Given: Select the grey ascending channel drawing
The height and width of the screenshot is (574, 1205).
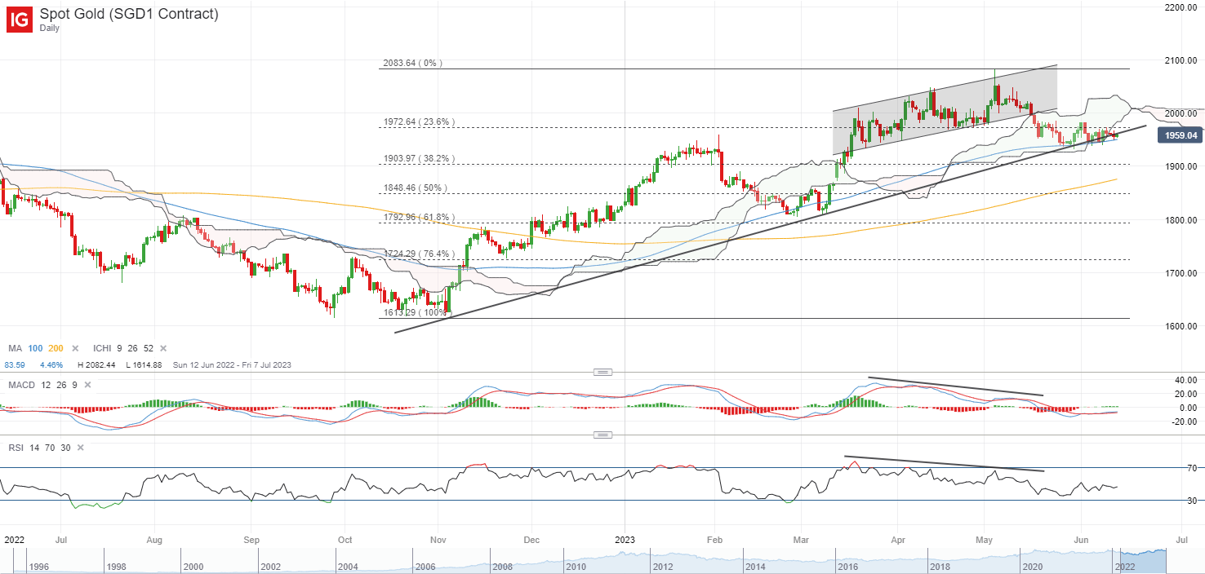Looking at the screenshot, I should point(945,109).
